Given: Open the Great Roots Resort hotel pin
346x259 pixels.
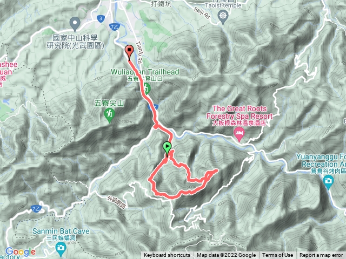Looking at the screenshot, I should [239, 134].
